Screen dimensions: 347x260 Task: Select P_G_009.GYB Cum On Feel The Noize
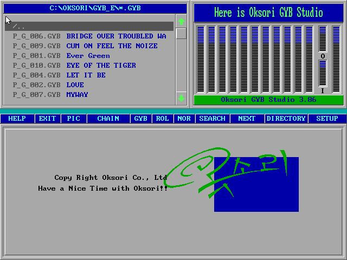click(x=89, y=45)
